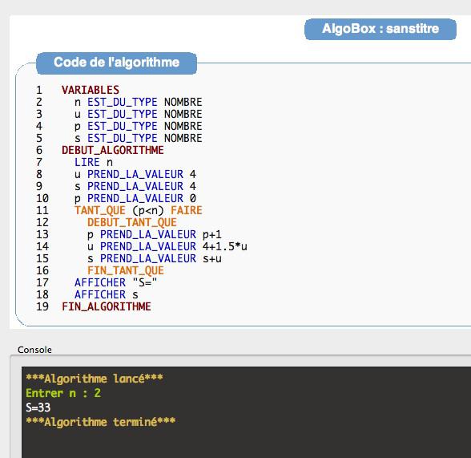Click line 8 assigning u value 4
Viewport: 471px width, 458px height.
(x=135, y=174)
